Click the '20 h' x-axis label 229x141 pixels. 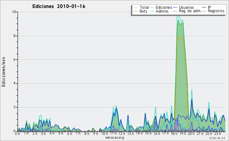coord(192,134)
